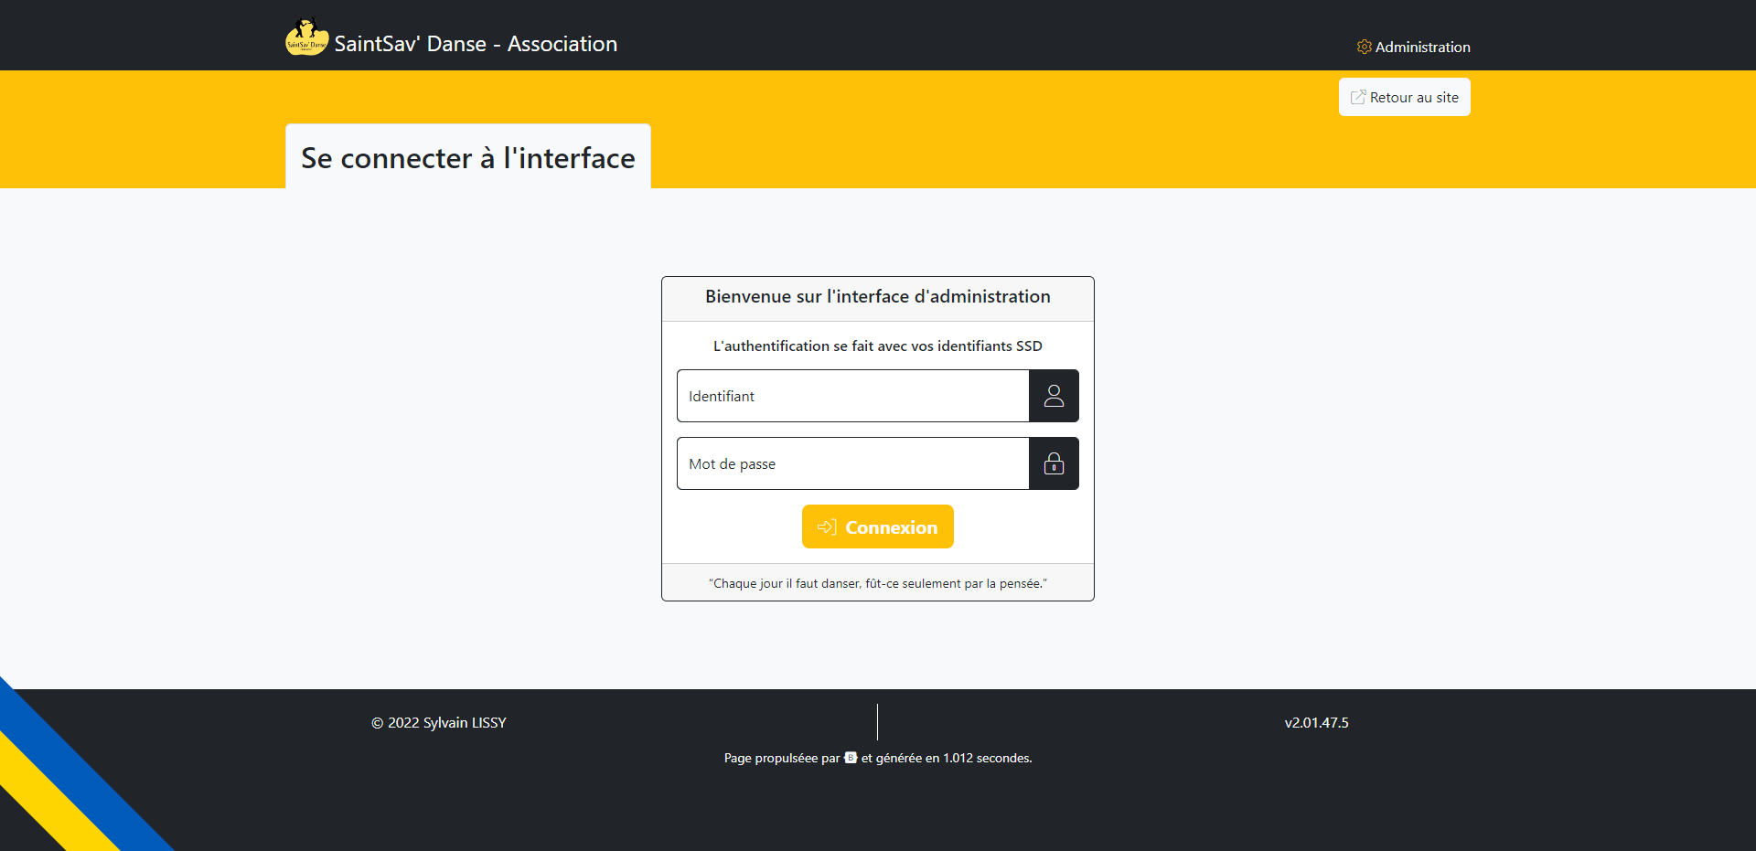Click the sign-in arrow icon on Connexion
1756x851 pixels.
[827, 527]
